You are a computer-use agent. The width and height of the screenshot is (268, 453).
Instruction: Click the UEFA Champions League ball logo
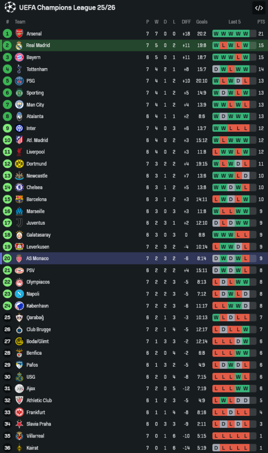pyautogui.click(x=10, y=8)
